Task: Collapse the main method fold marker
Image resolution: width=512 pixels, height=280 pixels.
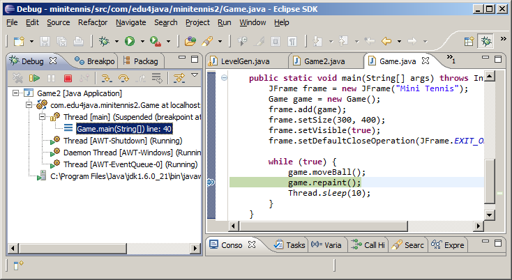Action: pos(224,78)
